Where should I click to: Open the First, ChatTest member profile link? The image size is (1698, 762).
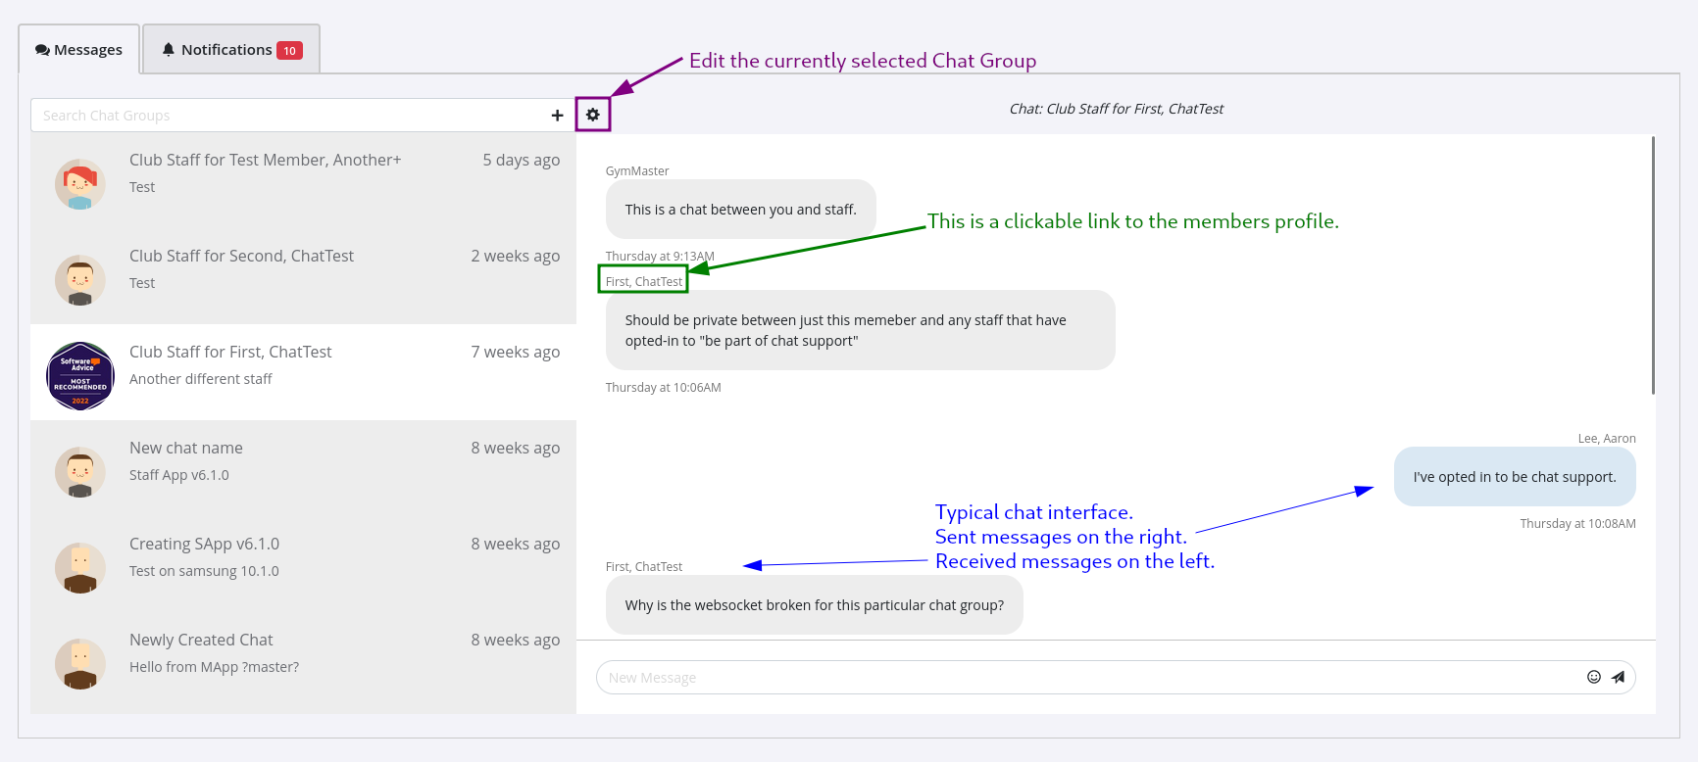643,281
